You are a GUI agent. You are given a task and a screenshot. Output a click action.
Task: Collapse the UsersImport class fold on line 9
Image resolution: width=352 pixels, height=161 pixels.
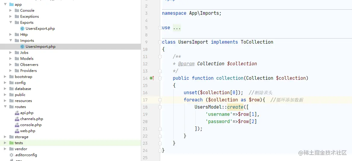160,42
